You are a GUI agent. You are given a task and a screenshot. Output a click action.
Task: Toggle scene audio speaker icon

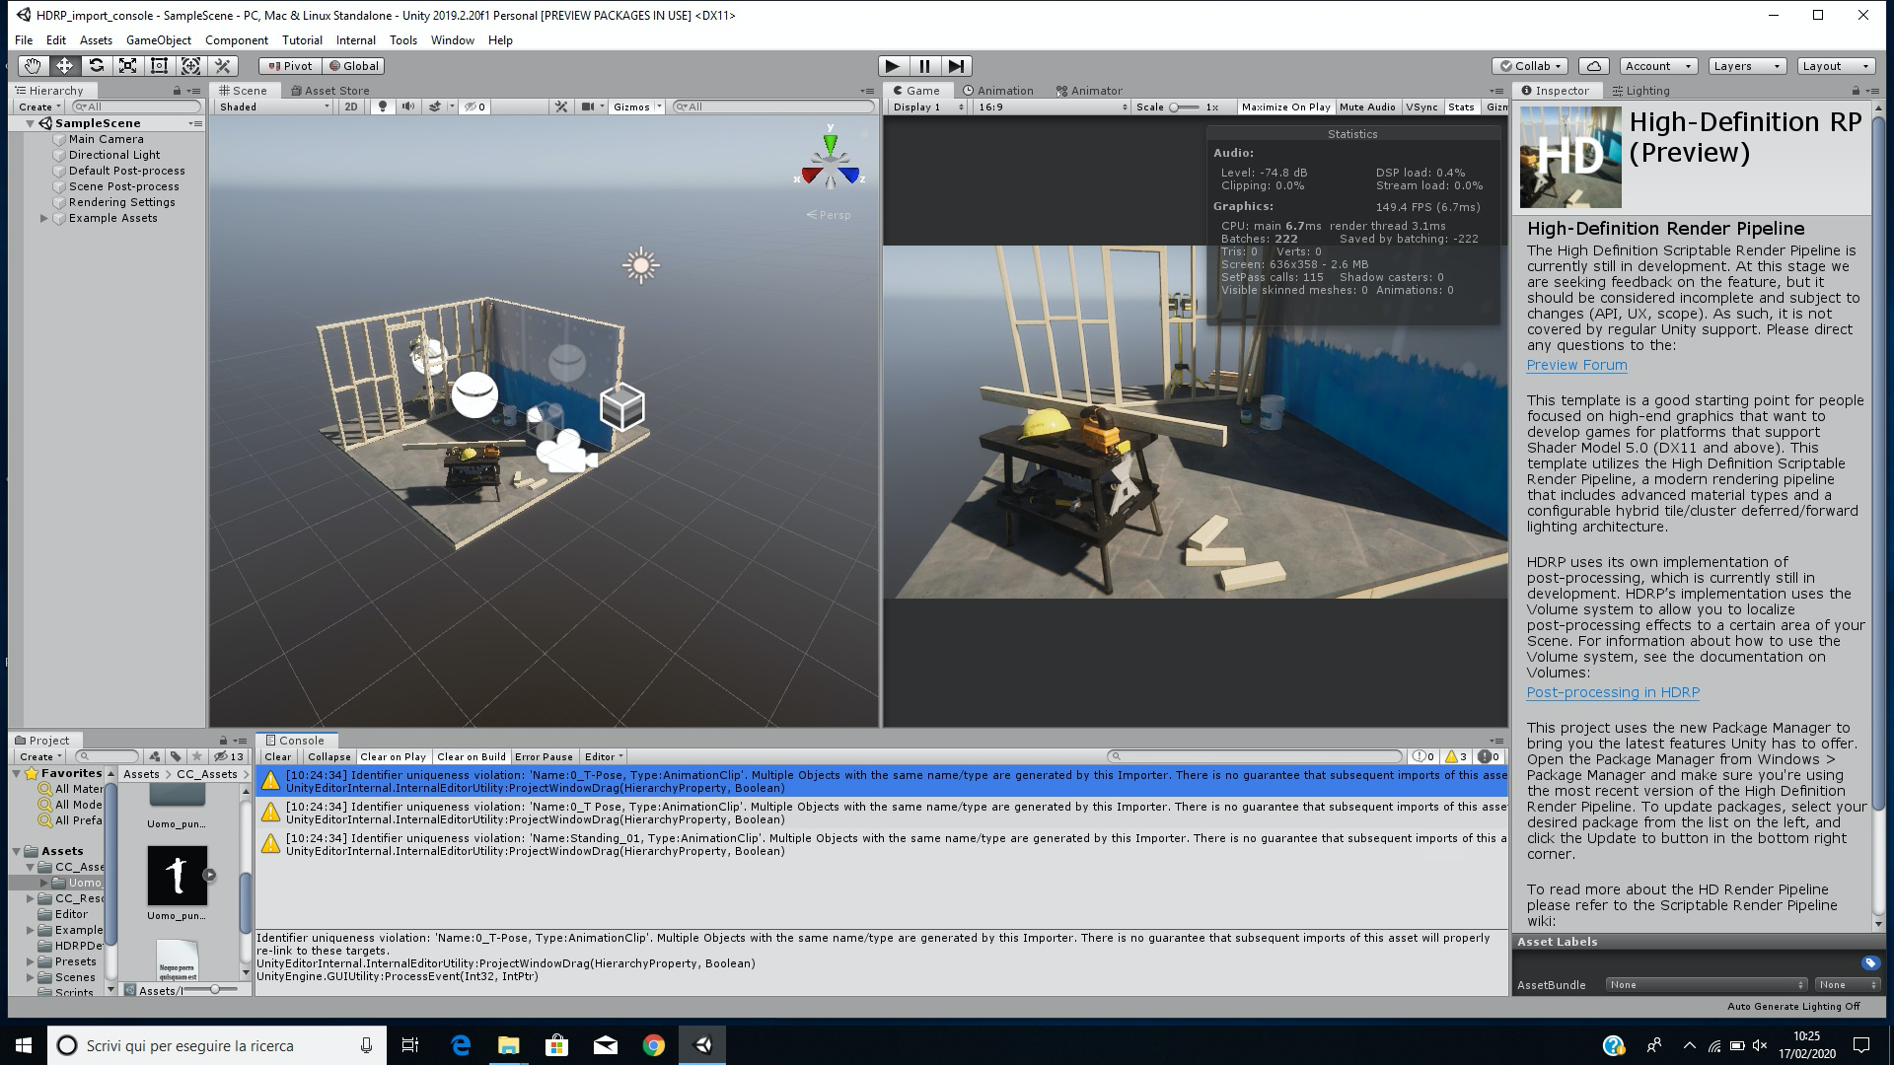pyautogui.click(x=407, y=106)
